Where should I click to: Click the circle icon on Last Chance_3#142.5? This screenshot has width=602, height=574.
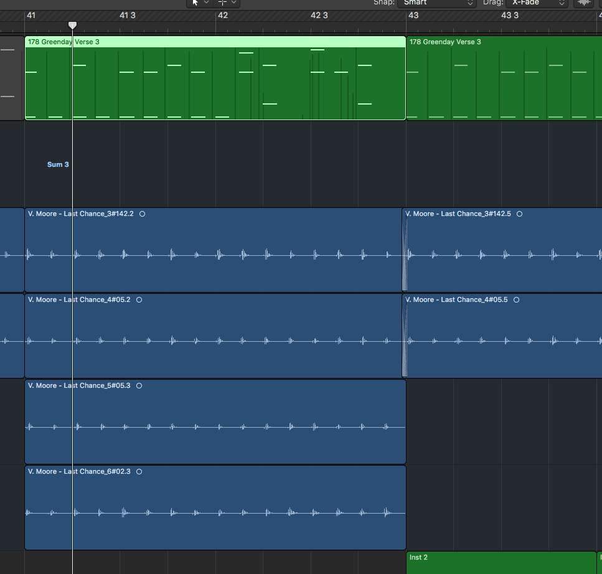point(519,214)
